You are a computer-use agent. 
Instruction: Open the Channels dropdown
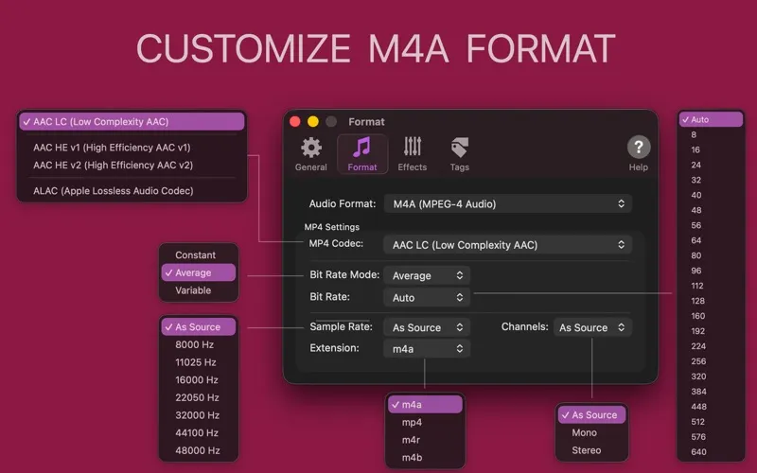coord(592,327)
